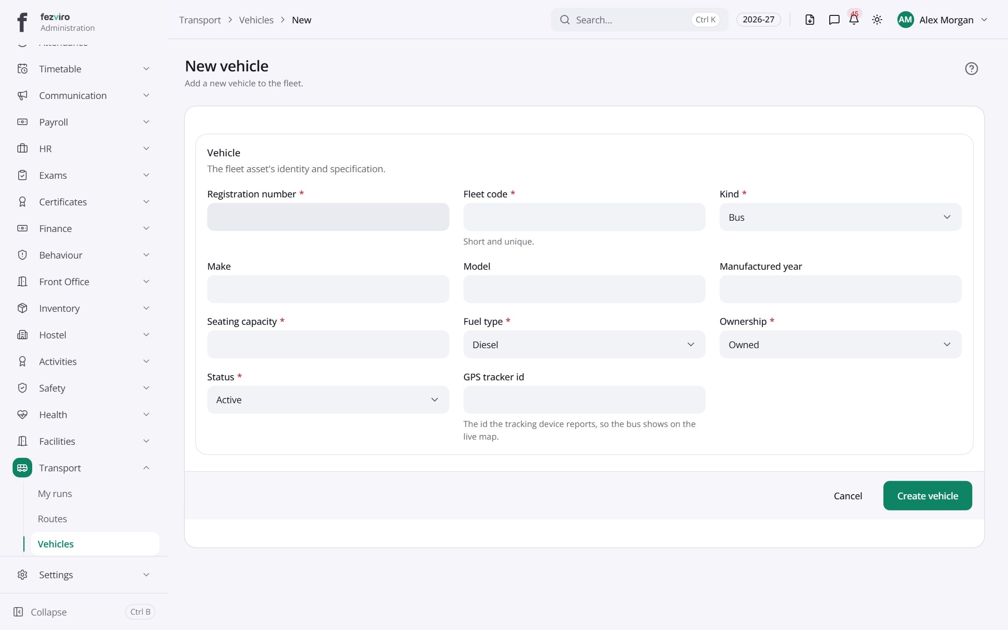Click the fezviro logo icon
Viewport: 1008px width, 630px height.
(22, 22)
